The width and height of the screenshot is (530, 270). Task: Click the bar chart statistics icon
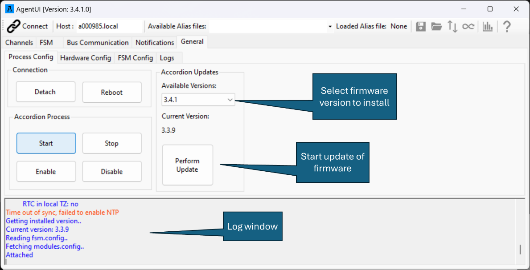488,27
